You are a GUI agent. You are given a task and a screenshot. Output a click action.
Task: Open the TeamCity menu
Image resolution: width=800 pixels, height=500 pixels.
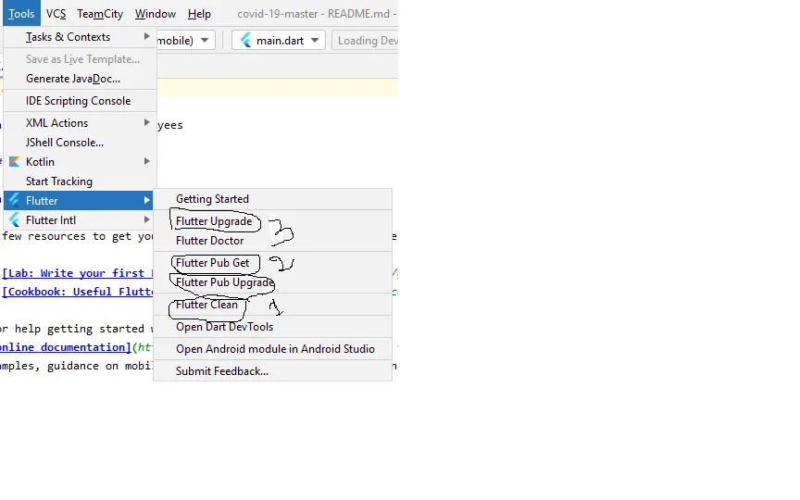tap(100, 14)
